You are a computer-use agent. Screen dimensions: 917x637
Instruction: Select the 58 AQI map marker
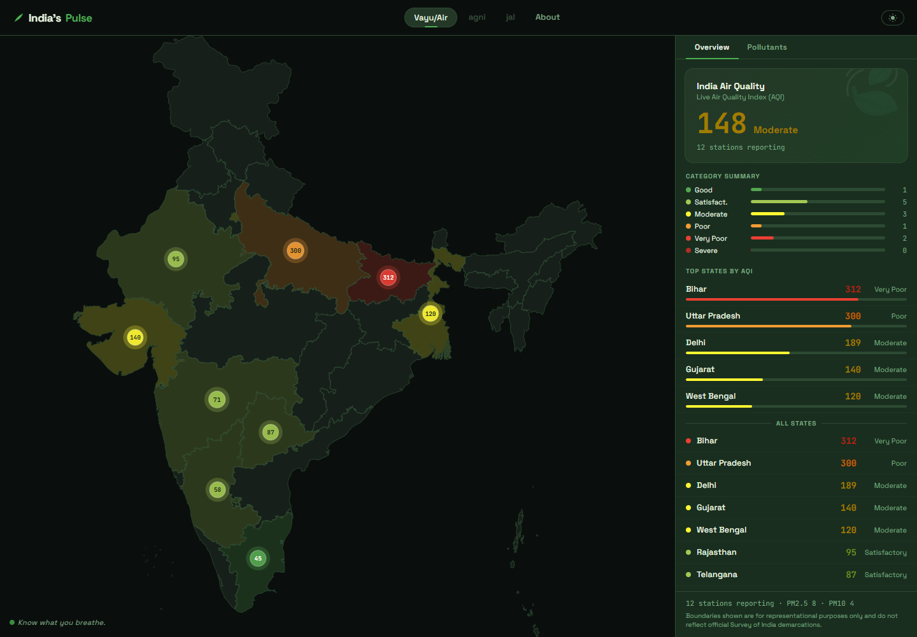217,489
